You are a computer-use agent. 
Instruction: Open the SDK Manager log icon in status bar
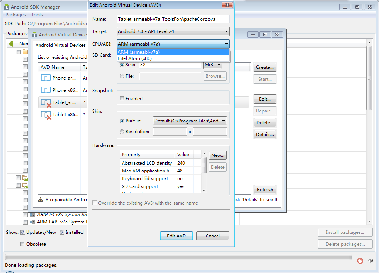click(370, 261)
